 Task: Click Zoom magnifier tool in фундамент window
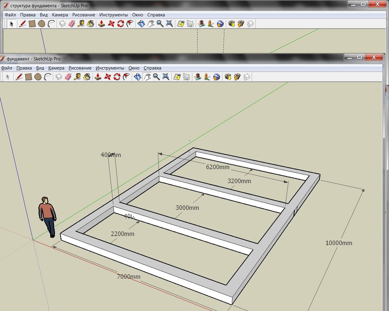[x=156, y=77]
